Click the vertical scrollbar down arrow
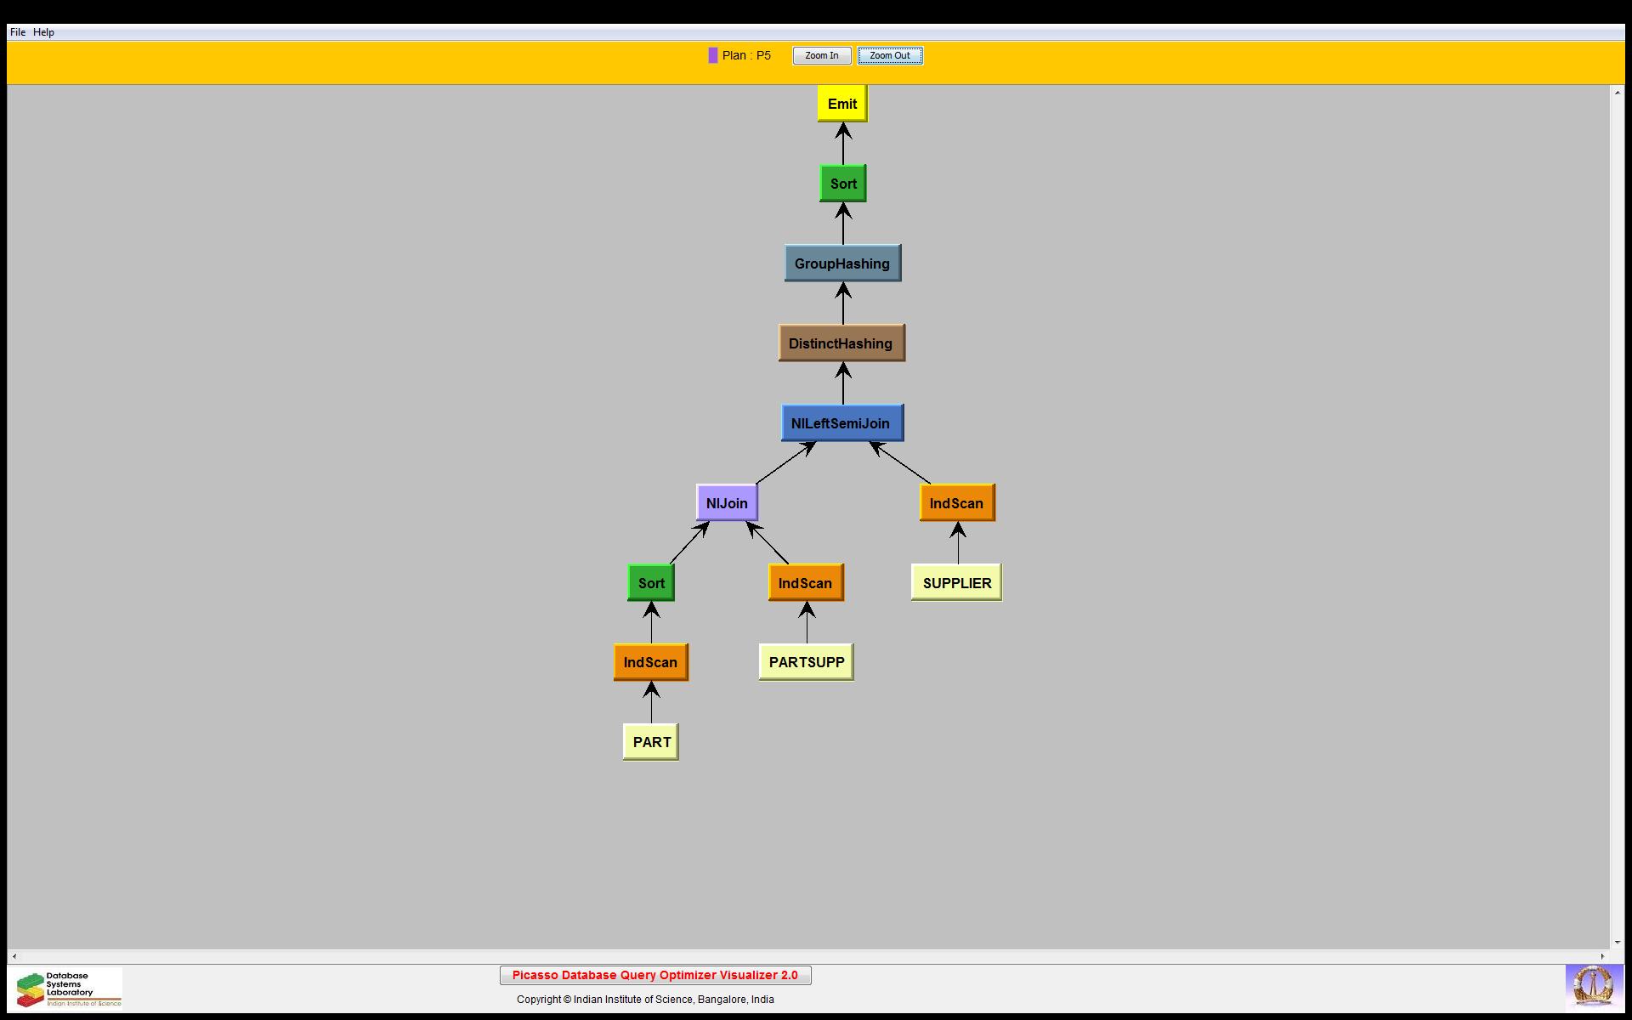The image size is (1632, 1020). 1617,942
